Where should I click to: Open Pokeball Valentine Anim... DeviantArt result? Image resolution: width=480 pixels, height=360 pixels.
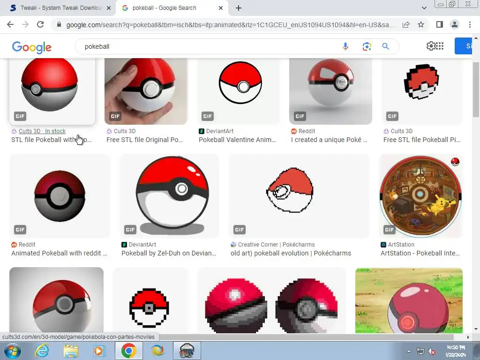237,140
